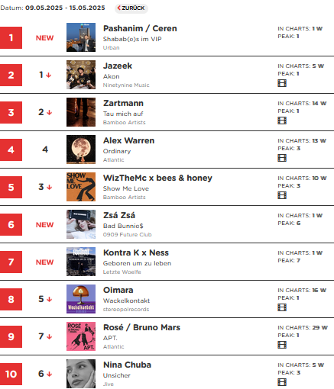The width and height of the screenshot is (334, 389).
Task: Open the Kontra K x Ness title
Action: (x=136, y=252)
